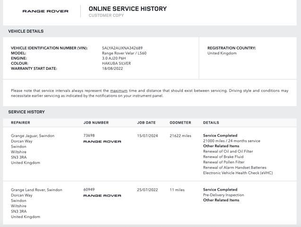Click the Repairer column header
Image resolution: width=301 pixels, height=227 pixels.
pyautogui.click(x=20, y=123)
